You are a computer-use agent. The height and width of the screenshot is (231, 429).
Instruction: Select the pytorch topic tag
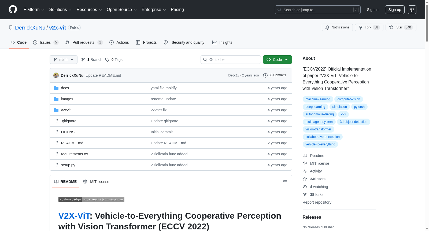(359, 107)
